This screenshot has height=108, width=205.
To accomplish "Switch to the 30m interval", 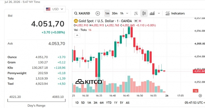I will coord(115,13).
